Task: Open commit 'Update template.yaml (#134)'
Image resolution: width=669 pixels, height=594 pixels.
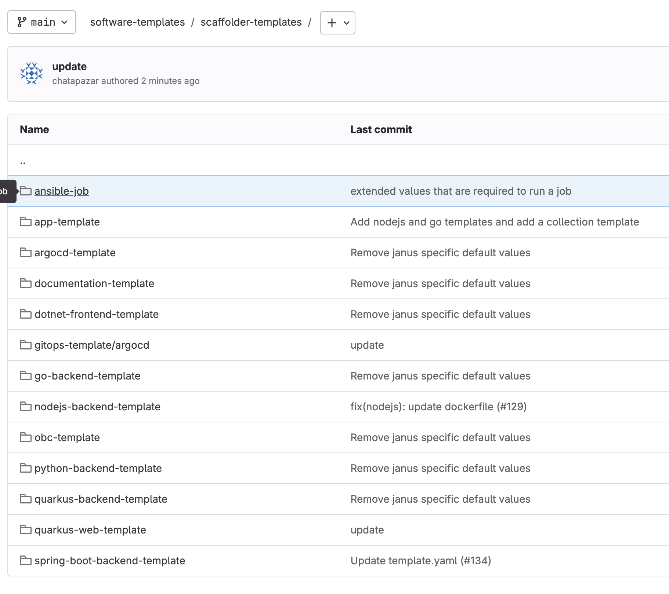Action: [x=421, y=561]
